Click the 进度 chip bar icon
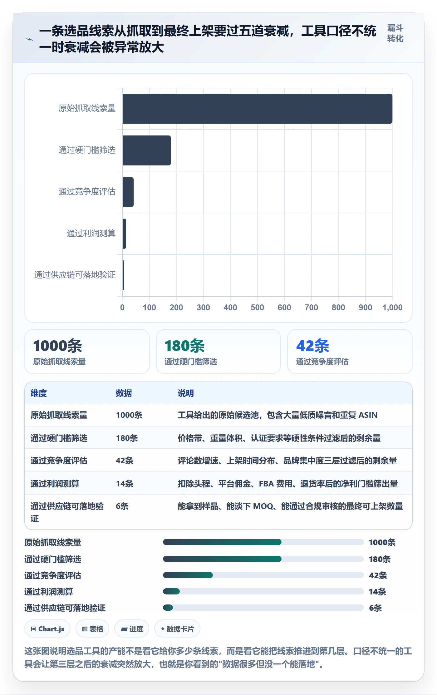The height and width of the screenshot is (695, 437). click(x=124, y=629)
